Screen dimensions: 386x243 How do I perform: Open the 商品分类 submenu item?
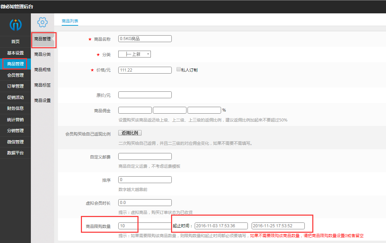tap(43, 54)
